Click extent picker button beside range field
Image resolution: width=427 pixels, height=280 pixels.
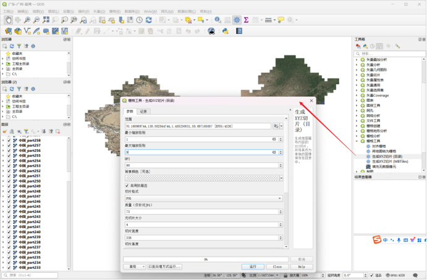pos(276,126)
